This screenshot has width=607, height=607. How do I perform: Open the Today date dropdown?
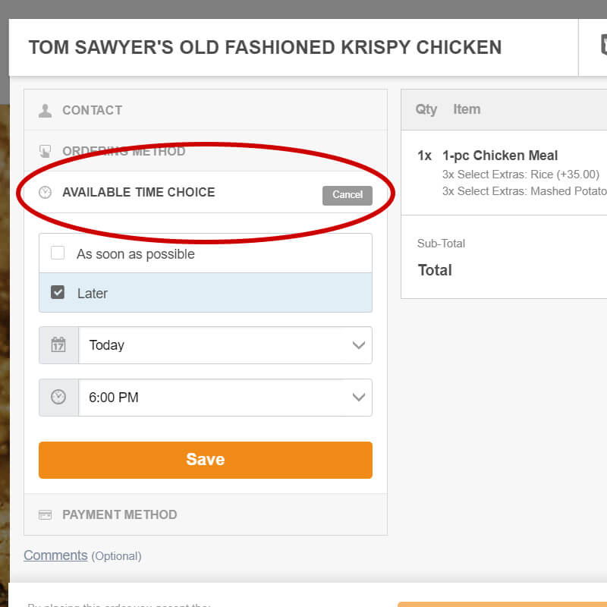click(x=225, y=345)
